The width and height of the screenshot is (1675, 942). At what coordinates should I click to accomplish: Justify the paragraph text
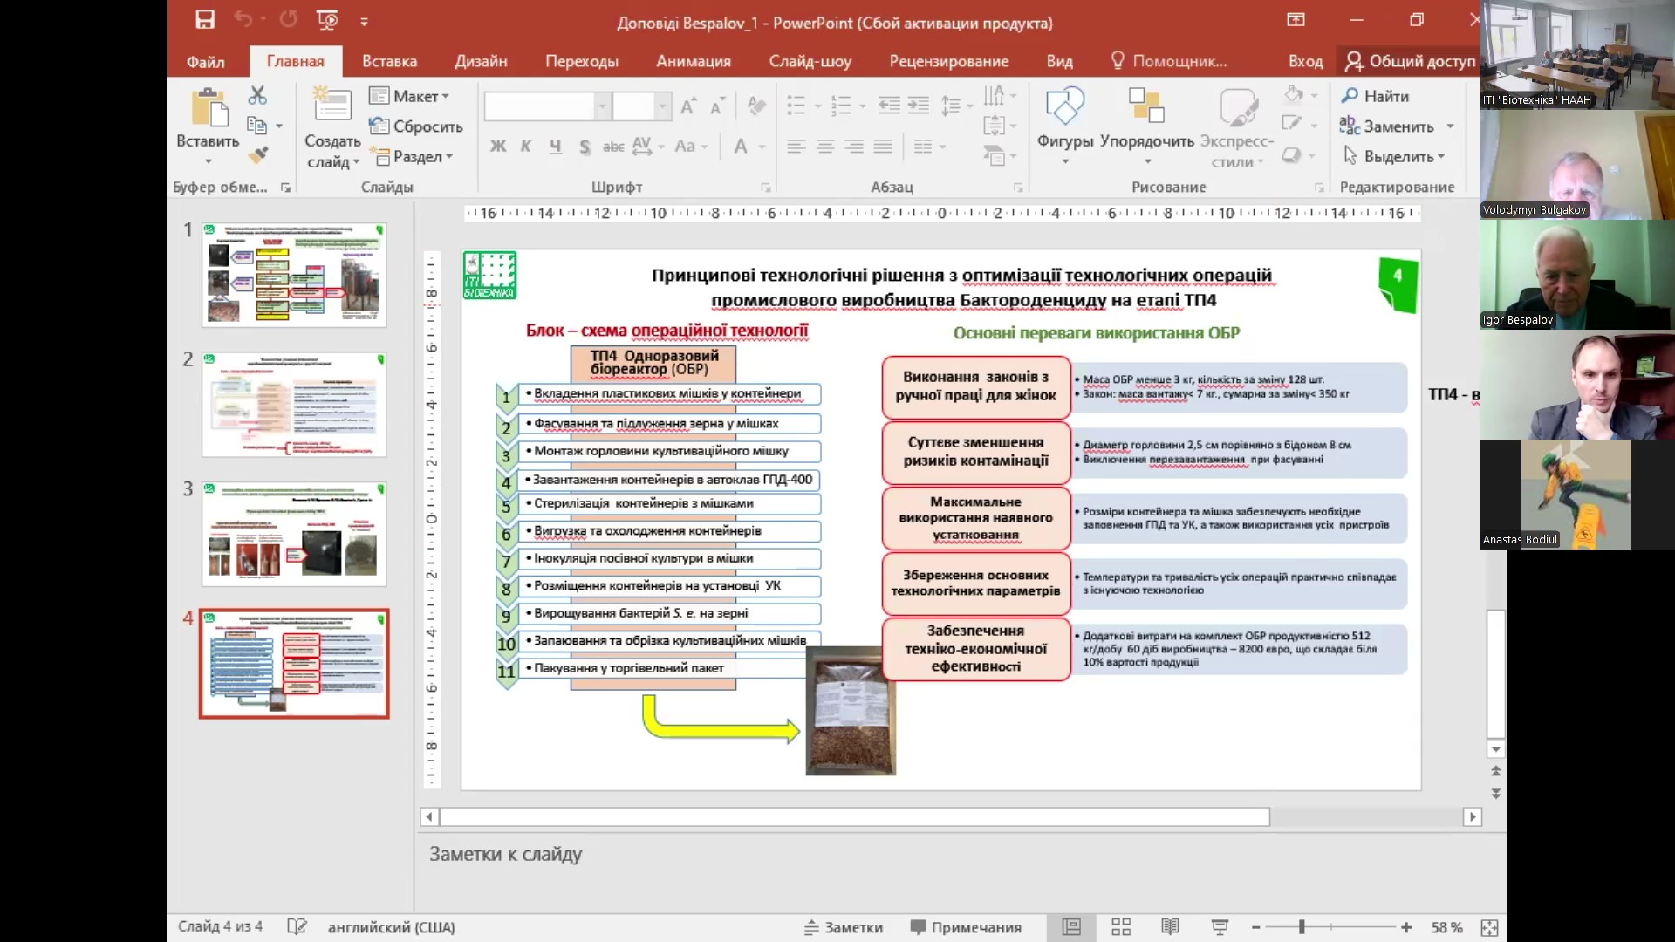[x=884, y=146]
